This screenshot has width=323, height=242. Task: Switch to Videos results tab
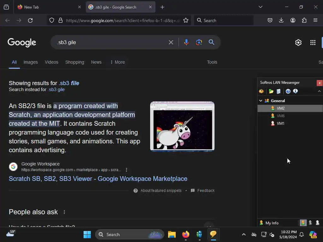51,62
